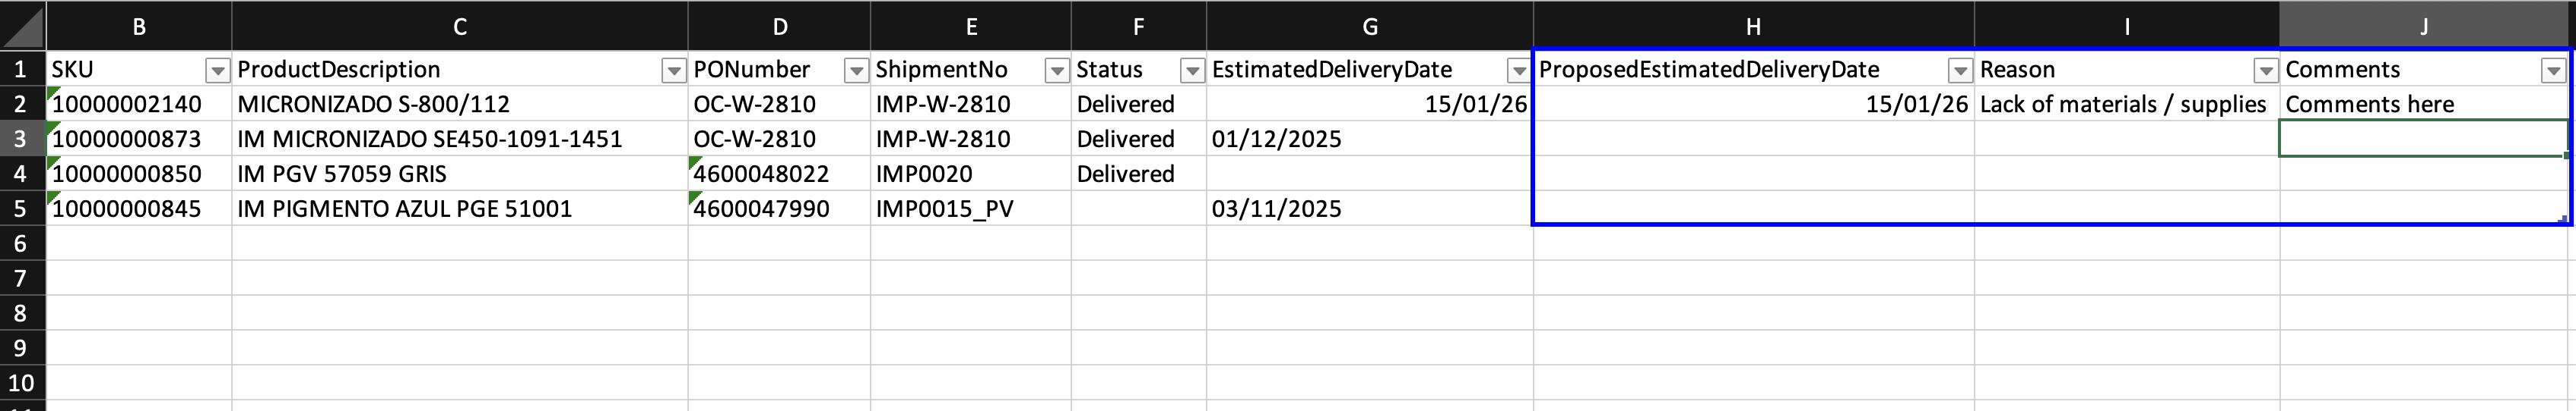Select column C header
Viewport: 2576px width, 411px height.
pos(459,27)
